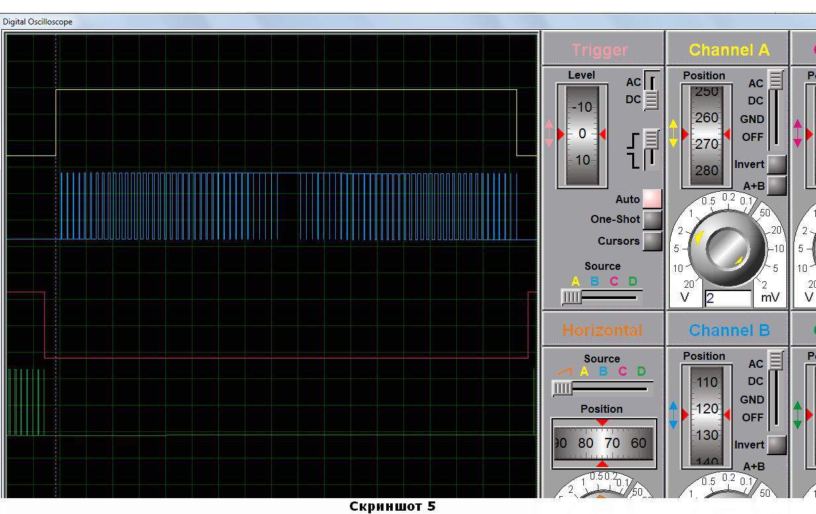This screenshot has height=514, width=816.
Task: Click the Channel A DC coupling label
Action: [x=756, y=101]
